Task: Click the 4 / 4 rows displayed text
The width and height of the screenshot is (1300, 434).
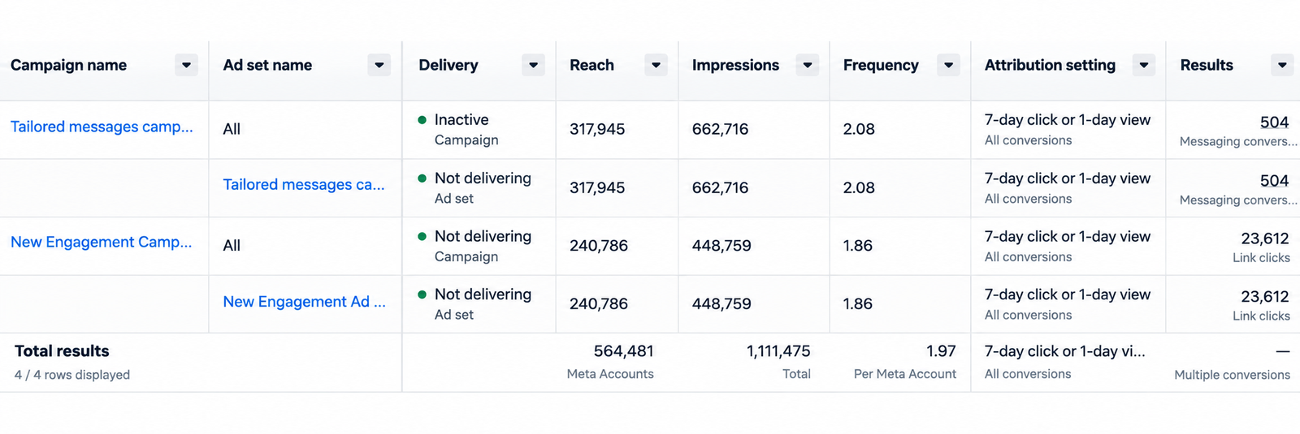Action: (72, 375)
